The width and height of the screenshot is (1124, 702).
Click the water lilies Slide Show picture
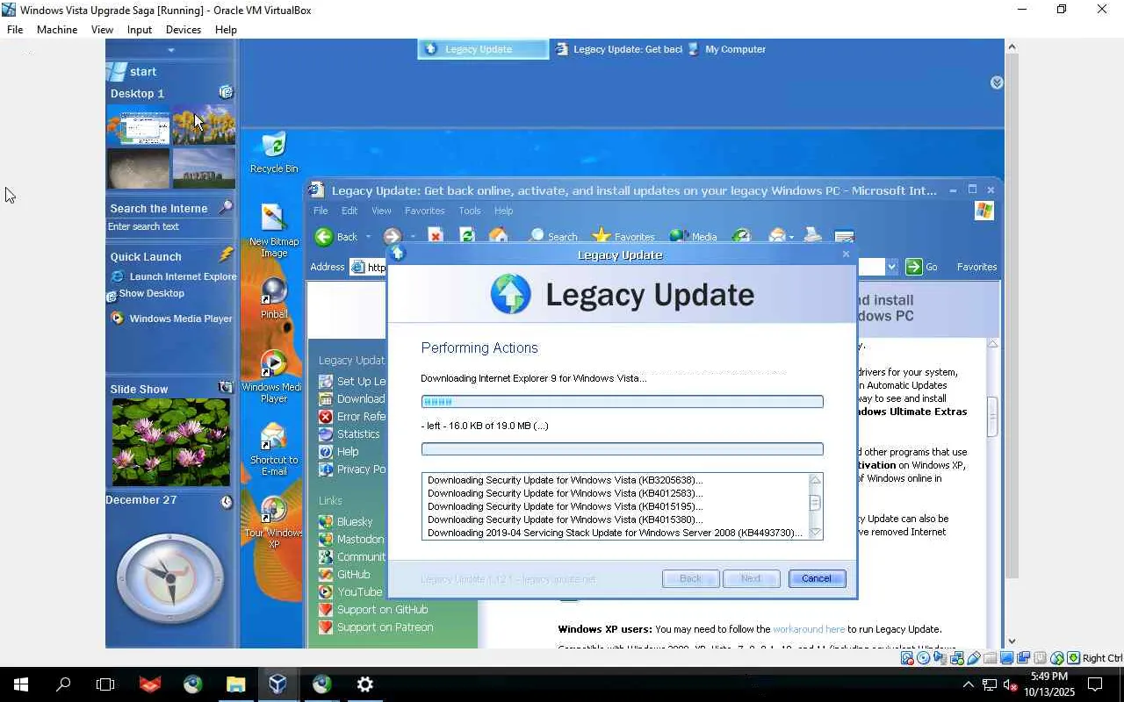click(x=170, y=442)
